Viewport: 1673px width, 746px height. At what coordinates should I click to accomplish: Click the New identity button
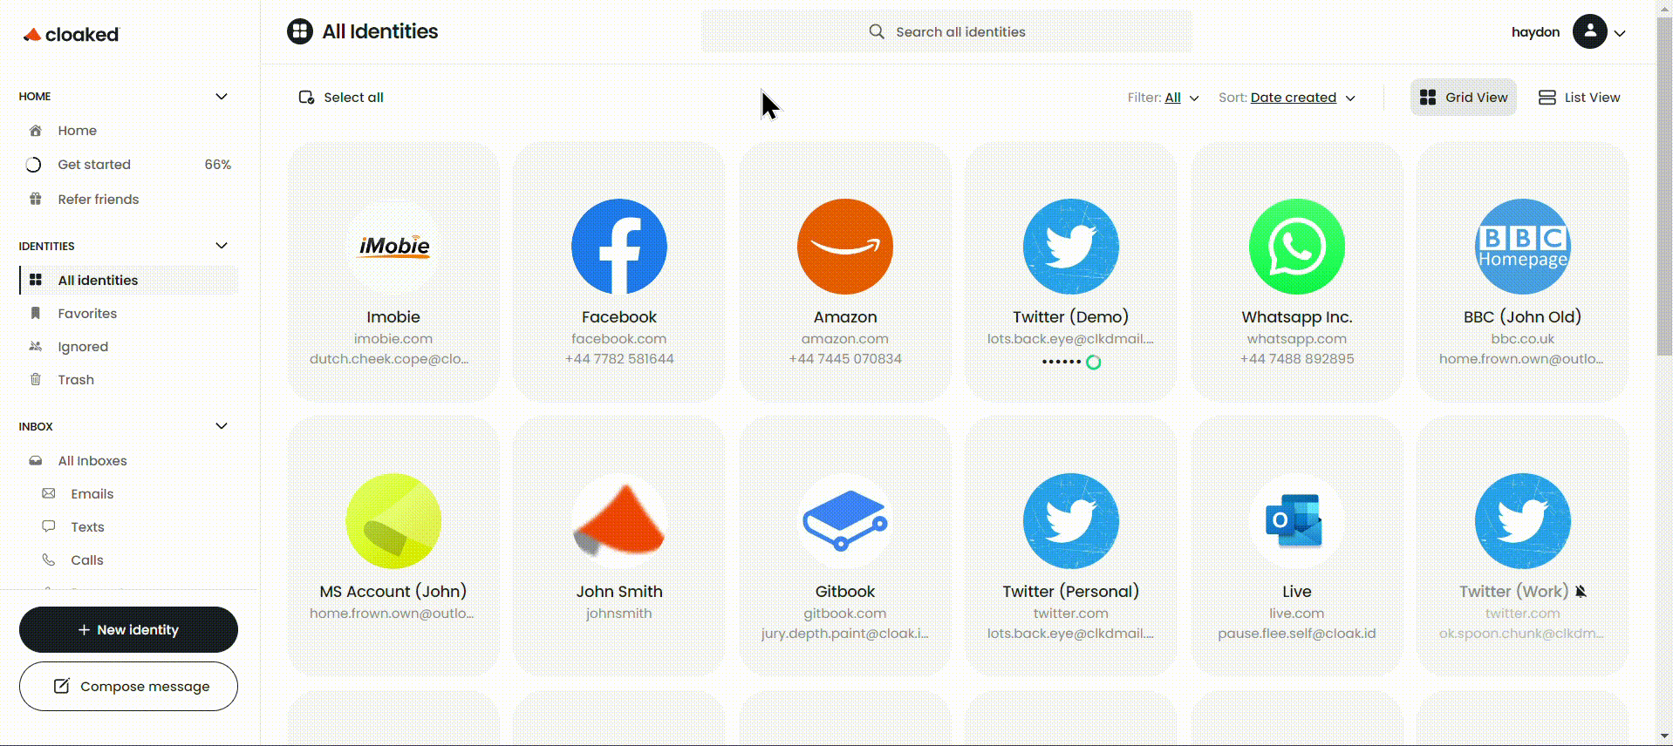128,630
